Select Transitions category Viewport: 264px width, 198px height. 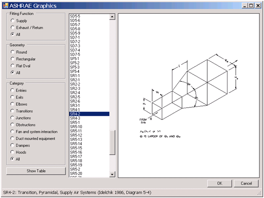point(12,111)
